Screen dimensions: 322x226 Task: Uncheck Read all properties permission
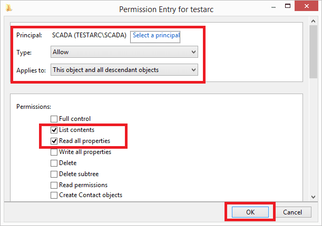point(54,141)
